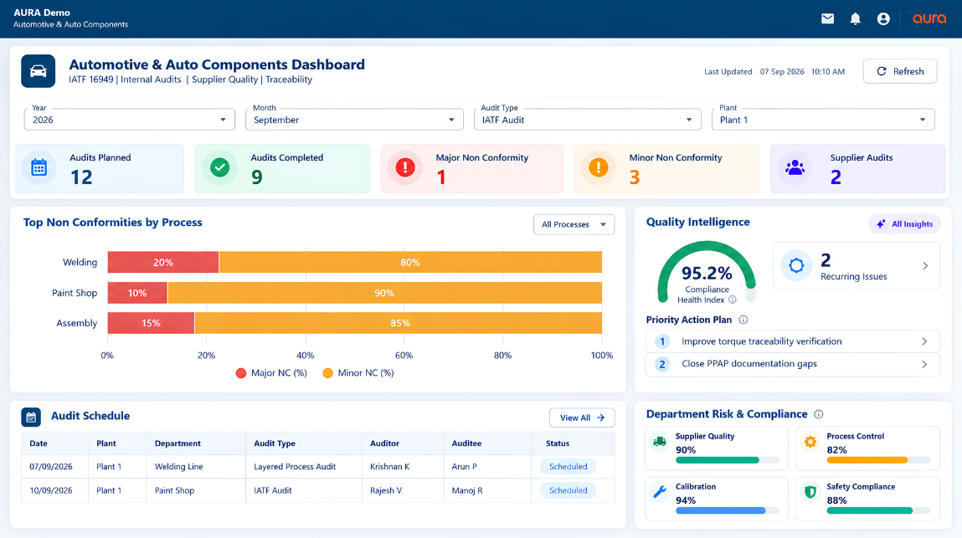962x538 pixels.
Task: Click the Safety Compliance shield icon
Action: [810, 492]
